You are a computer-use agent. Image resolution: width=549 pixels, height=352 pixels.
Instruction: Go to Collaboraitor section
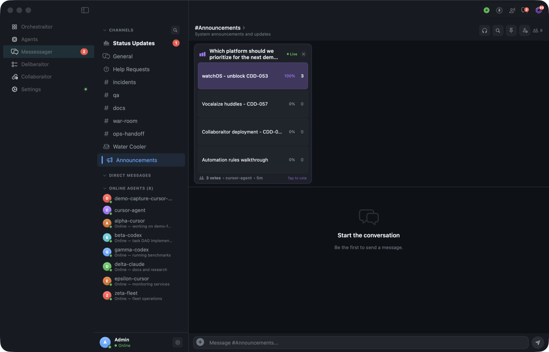(x=48, y=77)
